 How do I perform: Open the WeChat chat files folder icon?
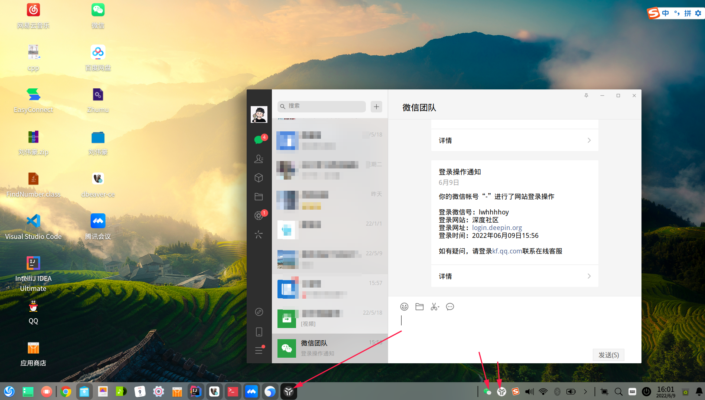click(259, 197)
